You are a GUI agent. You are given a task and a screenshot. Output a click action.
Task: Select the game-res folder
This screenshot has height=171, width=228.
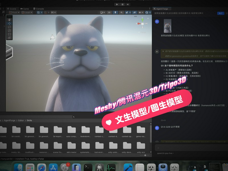141,131
